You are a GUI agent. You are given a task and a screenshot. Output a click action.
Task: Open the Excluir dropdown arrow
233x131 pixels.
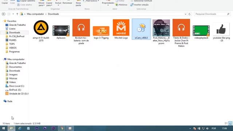58,5
